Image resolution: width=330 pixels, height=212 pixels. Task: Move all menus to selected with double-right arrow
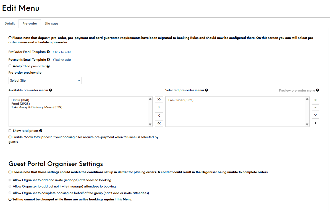click(159, 99)
